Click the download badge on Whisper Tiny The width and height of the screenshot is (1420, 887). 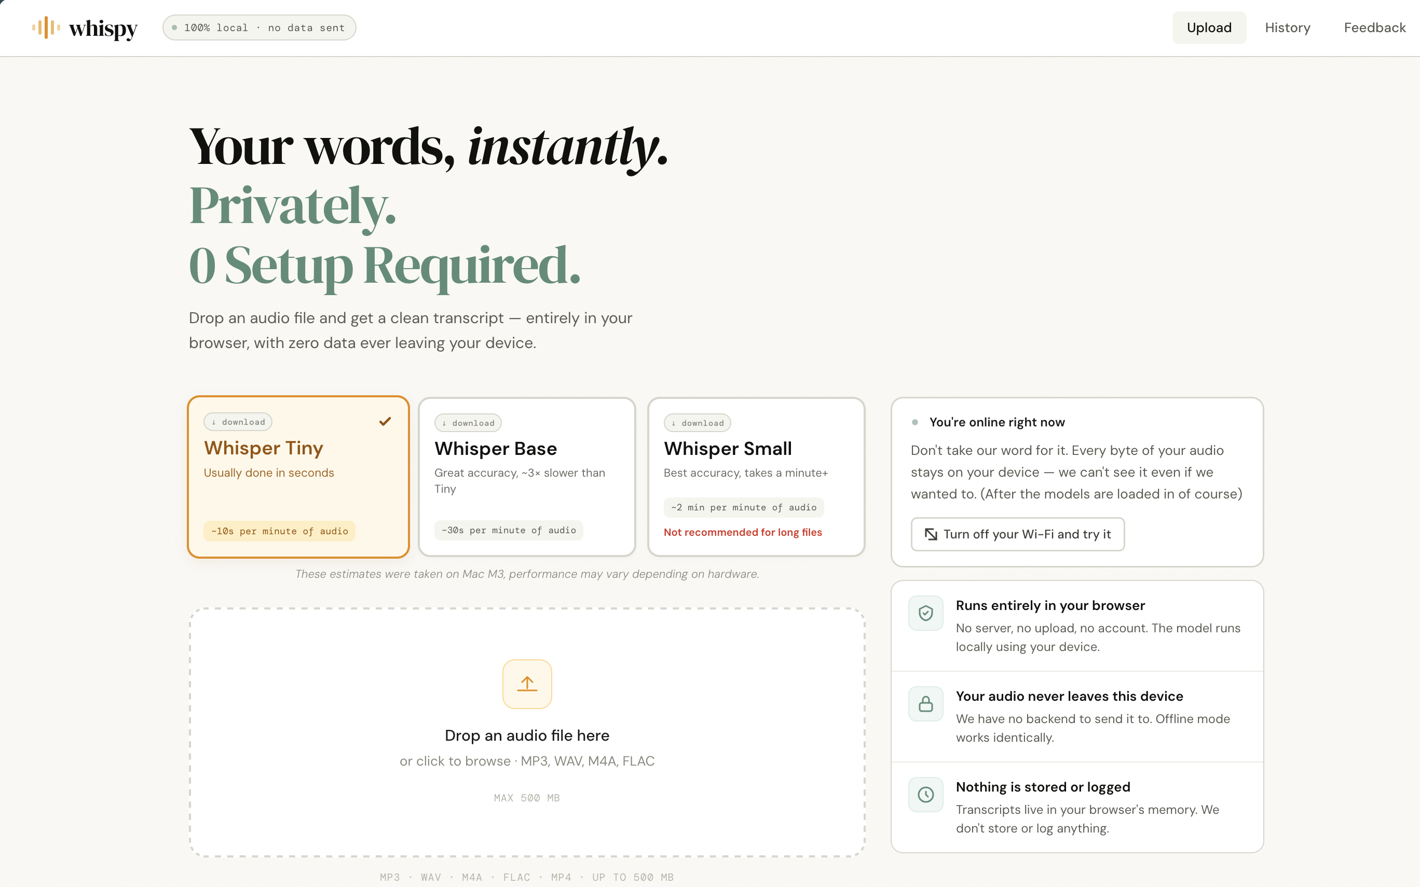(x=238, y=422)
